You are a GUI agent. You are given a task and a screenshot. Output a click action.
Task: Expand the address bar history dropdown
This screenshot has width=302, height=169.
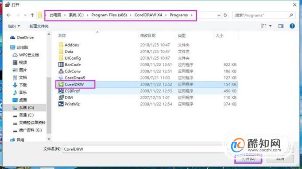click(219, 15)
